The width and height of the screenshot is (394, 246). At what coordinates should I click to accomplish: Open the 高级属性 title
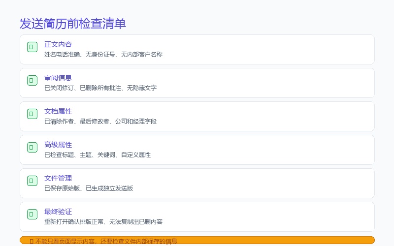click(x=58, y=145)
